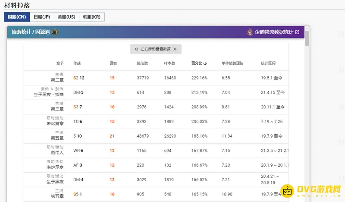Select estimated sanity value 10.90
345x202 pixels.
(x=227, y=194)
